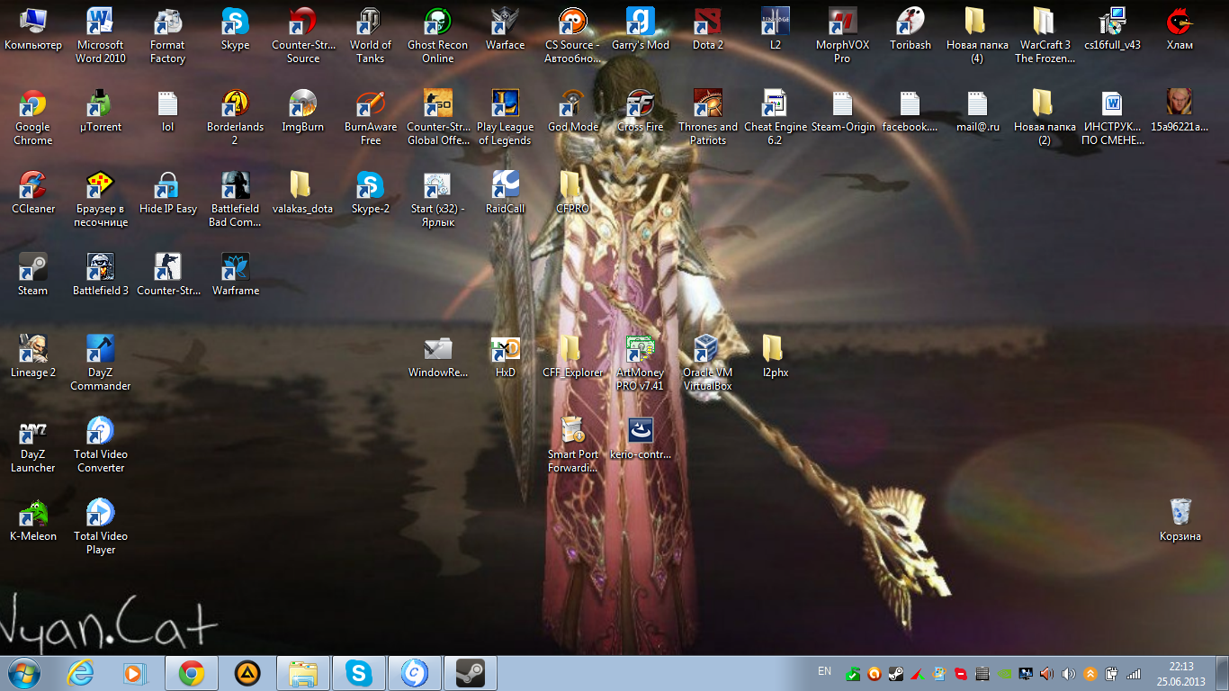The width and height of the screenshot is (1229, 691).
Task: Open the Компьютер desktop icon
Action: pos(33,28)
